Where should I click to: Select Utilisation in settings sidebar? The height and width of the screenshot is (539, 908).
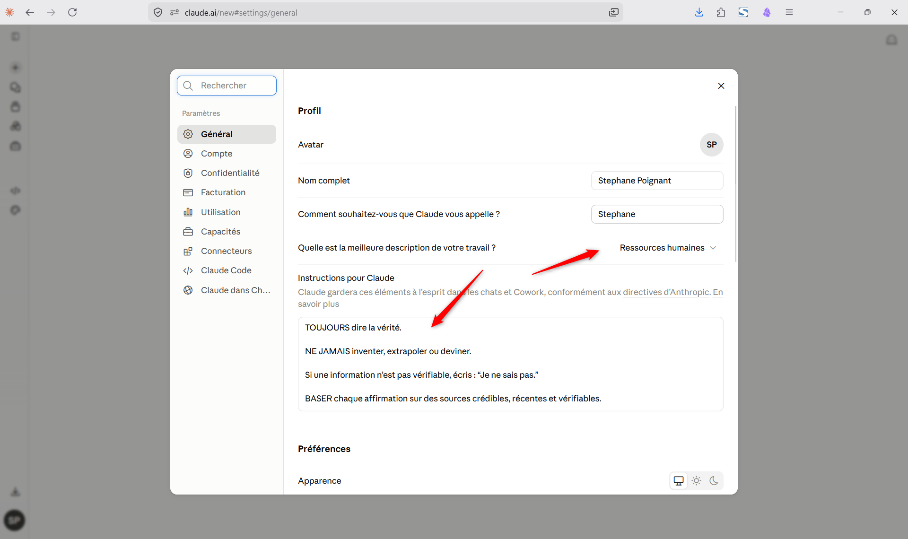pos(227,212)
